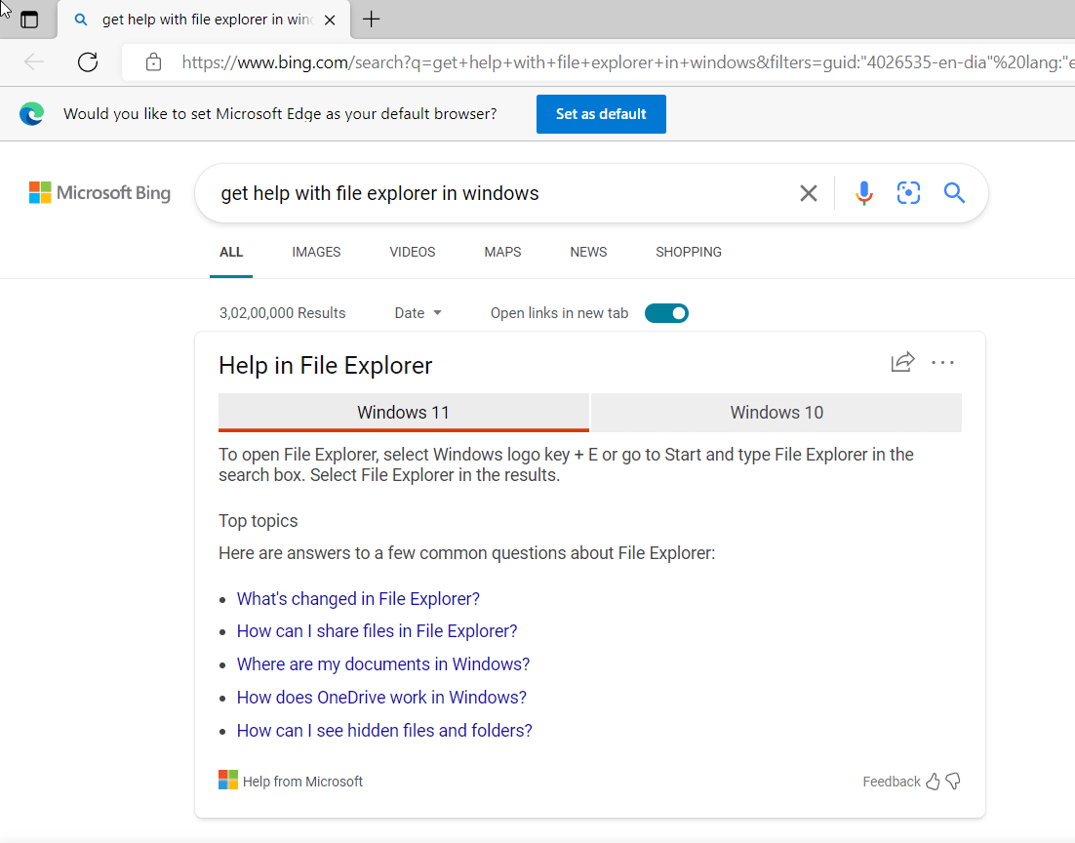The image size is (1075, 843).
Task: Open Where are my documents in Windows link
Action: point(382,663)
